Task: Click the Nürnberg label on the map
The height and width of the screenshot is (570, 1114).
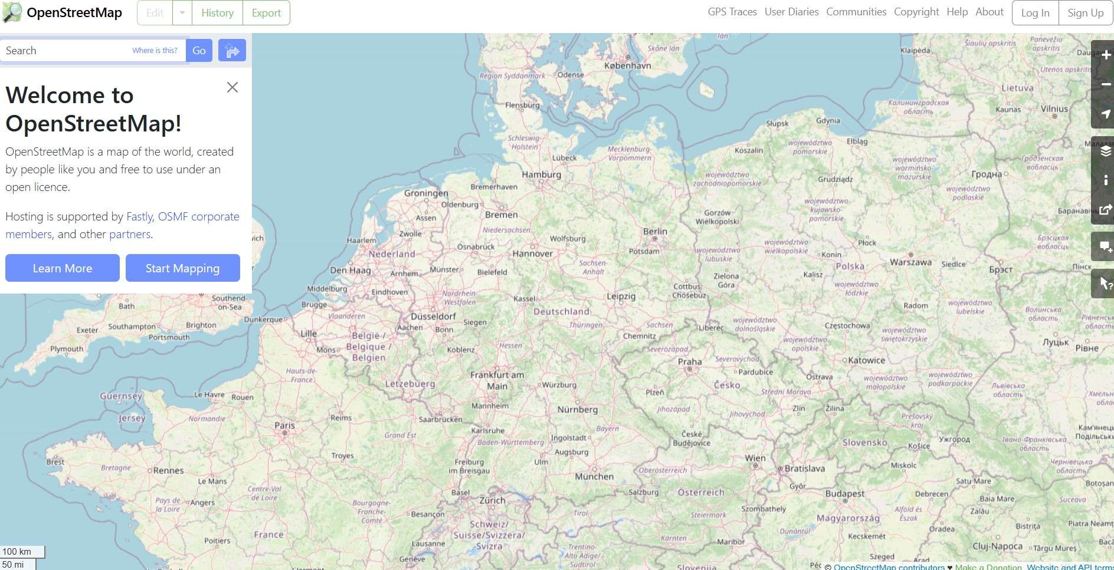Action: (578, 409)
